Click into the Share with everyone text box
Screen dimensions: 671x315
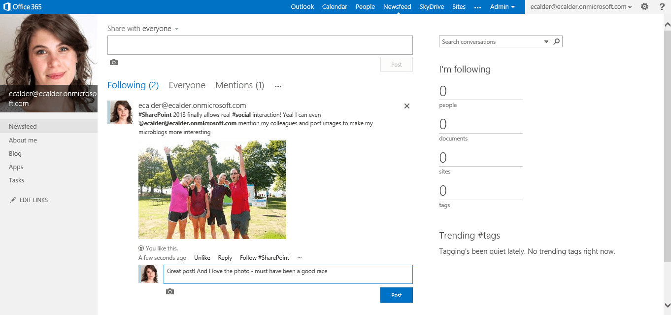pos(260,45)
